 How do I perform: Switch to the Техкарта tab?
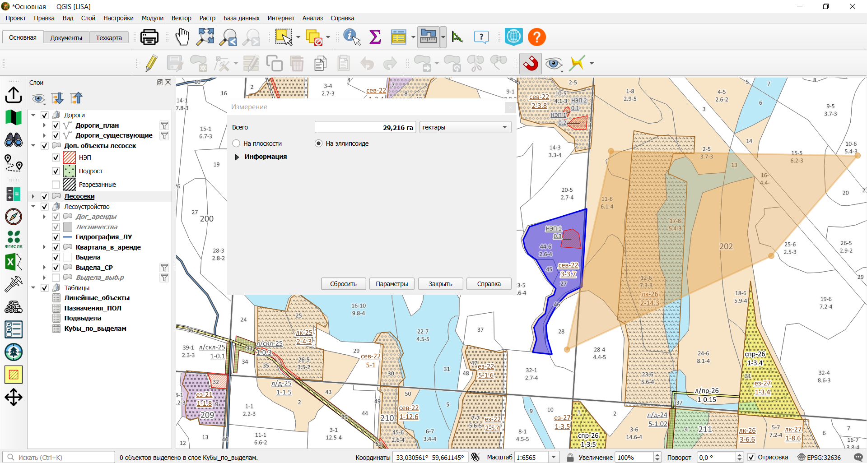point(109,38)
